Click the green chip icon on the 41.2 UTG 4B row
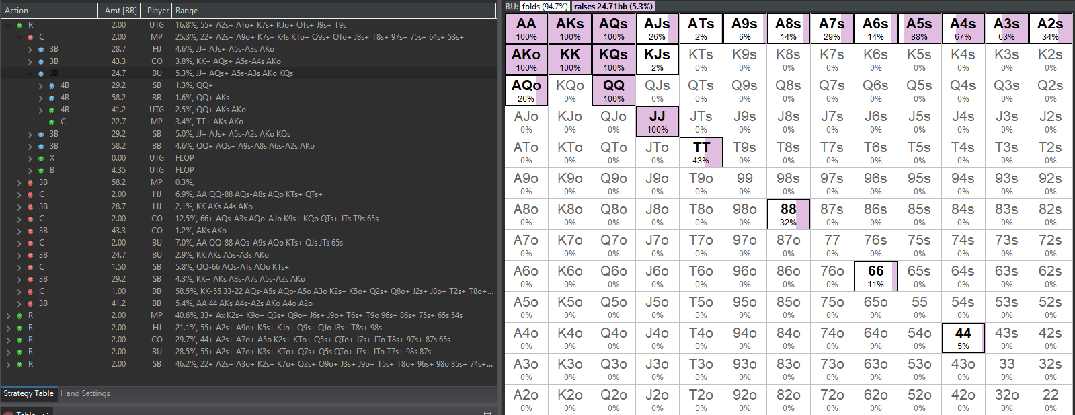 tap(52, 110)
